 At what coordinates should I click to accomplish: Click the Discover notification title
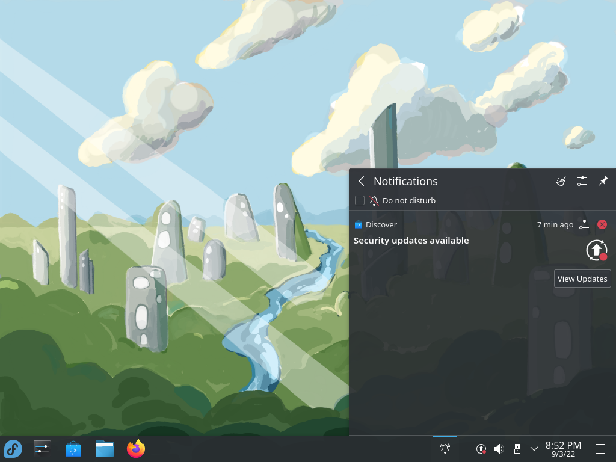point(381,225)
